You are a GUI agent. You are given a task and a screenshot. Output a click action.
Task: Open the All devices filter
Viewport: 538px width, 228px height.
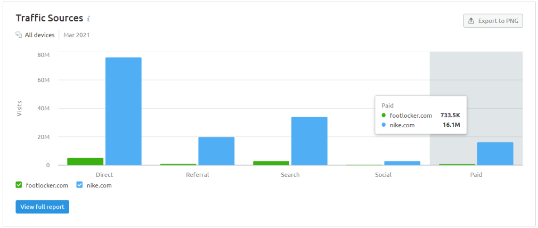pyautogui.click(x=35, y=35)
